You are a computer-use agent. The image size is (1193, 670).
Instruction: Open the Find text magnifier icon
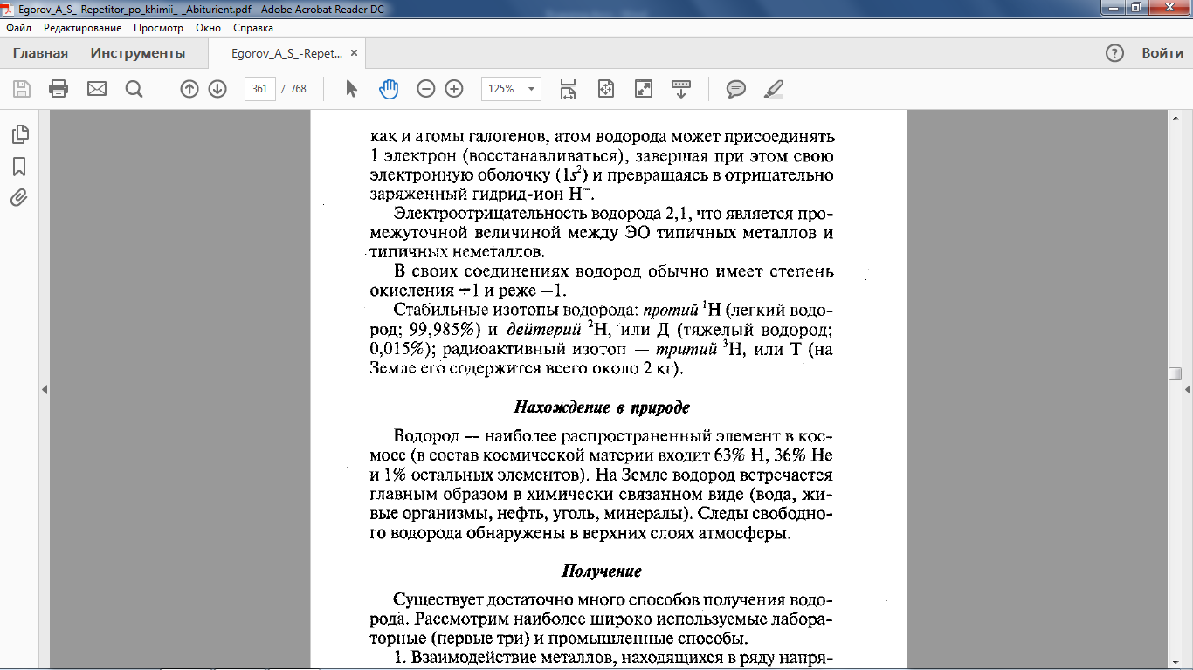click(134, 88)
